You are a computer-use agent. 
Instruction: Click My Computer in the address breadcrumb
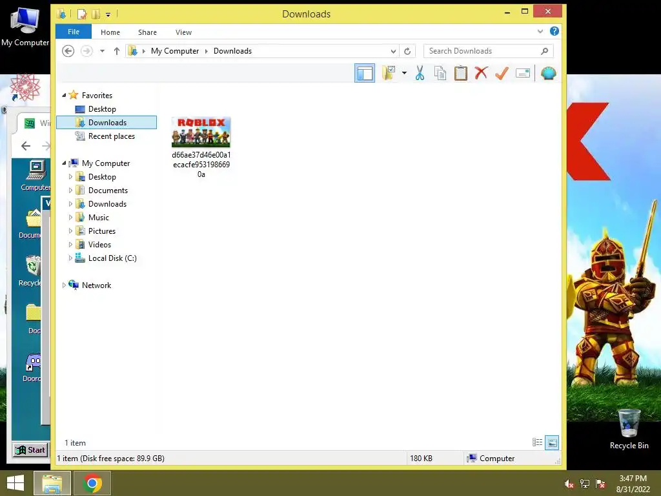[175, 51]
